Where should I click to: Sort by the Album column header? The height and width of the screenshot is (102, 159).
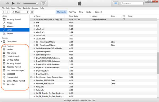95,16
